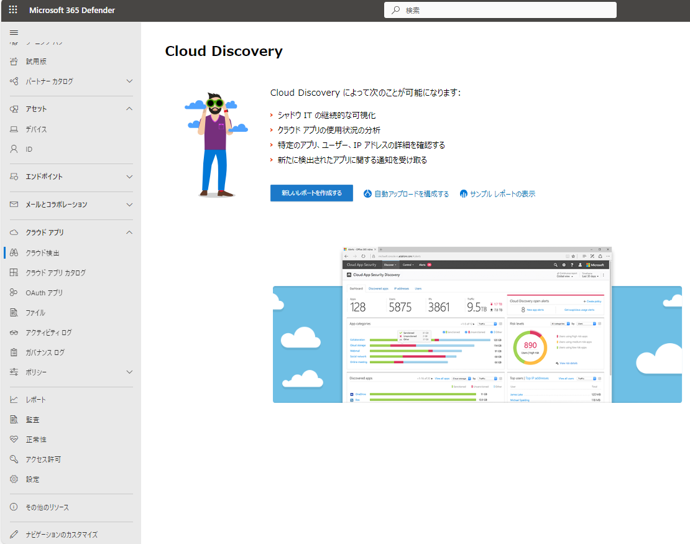Click the dashboard preview screenshot image
The image size is (690, 544).
click(477, 325)
